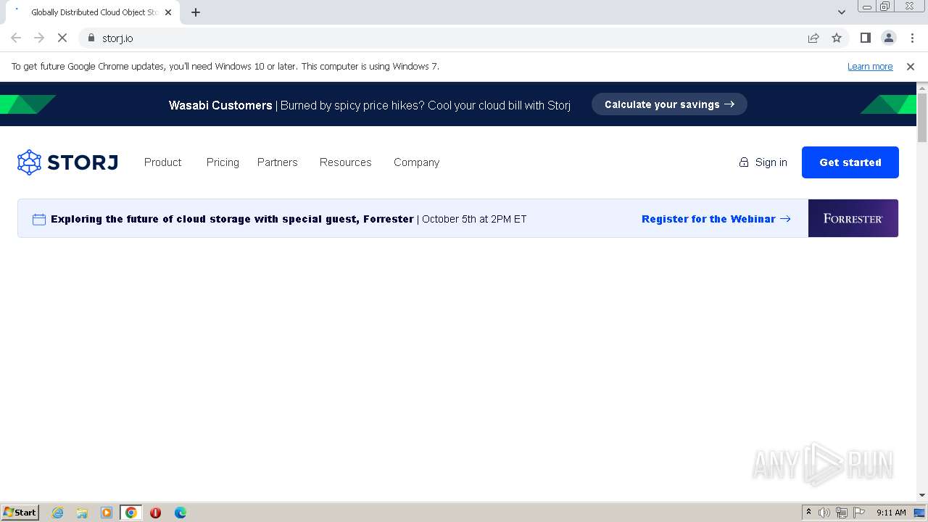
Task: Click the forward navigation arrow
Action: [x=39, y=38]
